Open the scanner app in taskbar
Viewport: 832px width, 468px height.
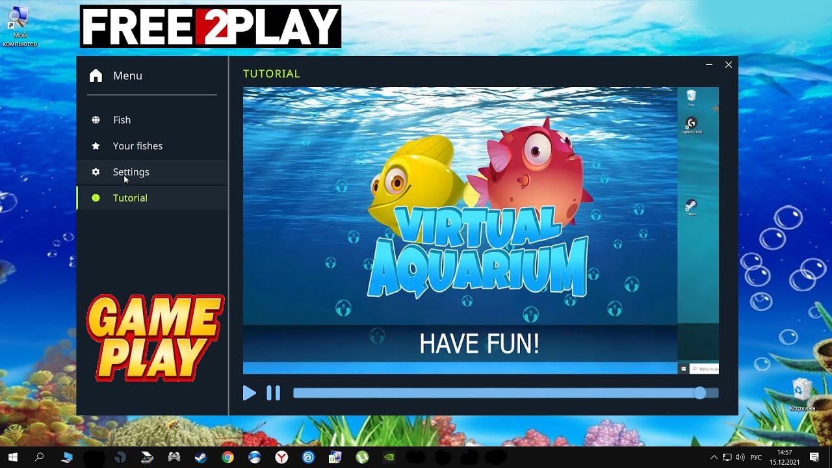tap(147, 457)
